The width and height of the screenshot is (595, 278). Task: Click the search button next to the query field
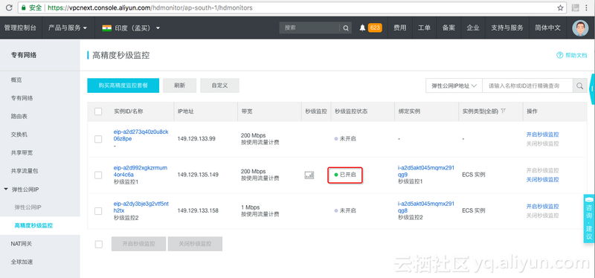(579, 85)
